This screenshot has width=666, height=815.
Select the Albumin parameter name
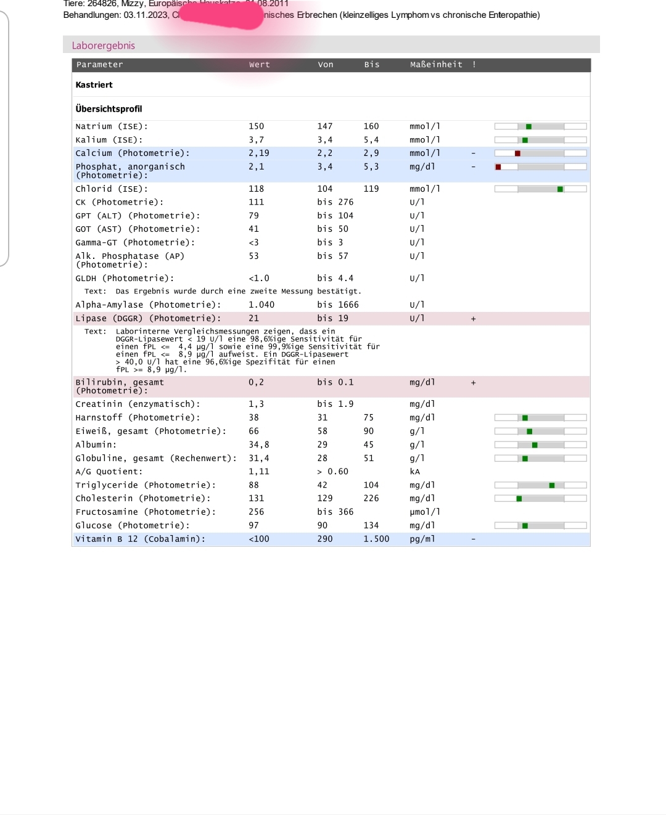(x=96, y=445)
